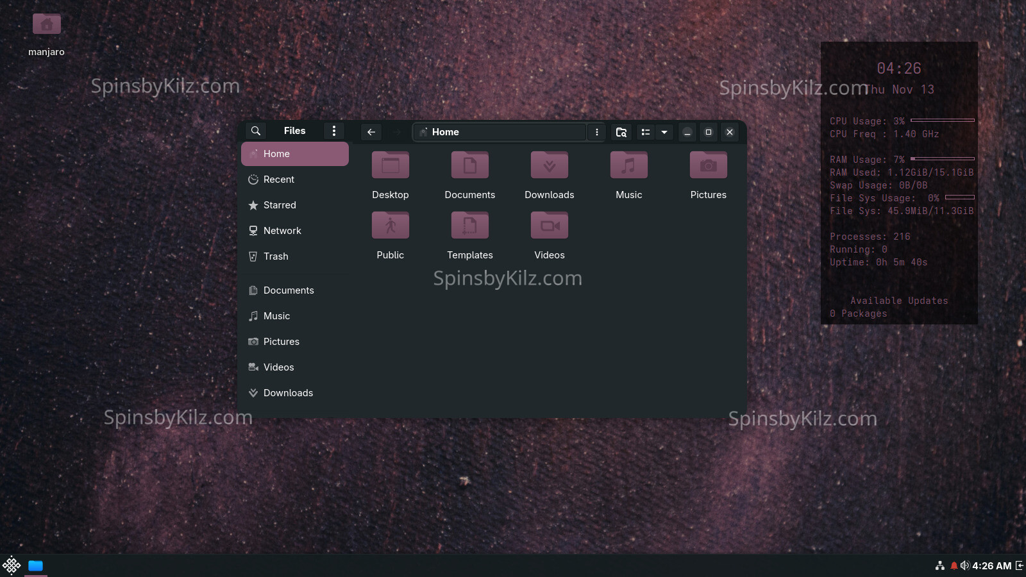This screenshot has width=1026, height=577.
Task: Open the Home path options menu
Action: 596,132
